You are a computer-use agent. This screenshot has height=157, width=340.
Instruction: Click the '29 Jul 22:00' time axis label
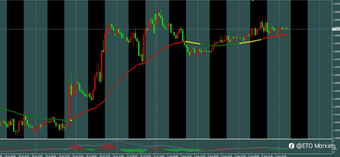click(x=78, y=156)
